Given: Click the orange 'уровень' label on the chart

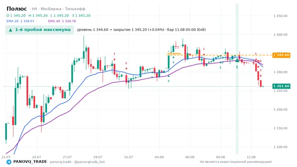Looking at the screenshot, I should coord(174,54).
